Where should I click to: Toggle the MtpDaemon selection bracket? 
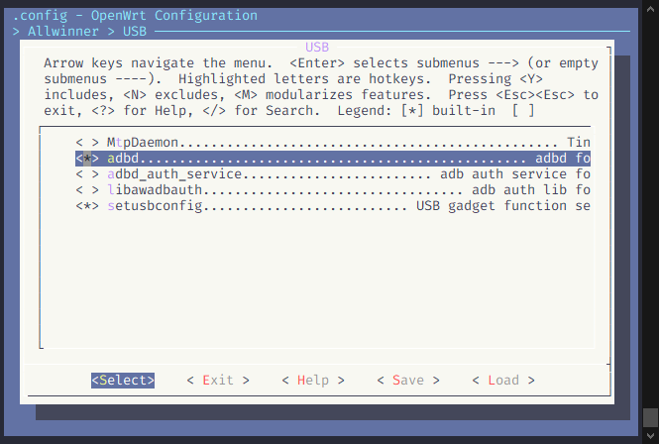pyautogui.click(x=87, y=143)
